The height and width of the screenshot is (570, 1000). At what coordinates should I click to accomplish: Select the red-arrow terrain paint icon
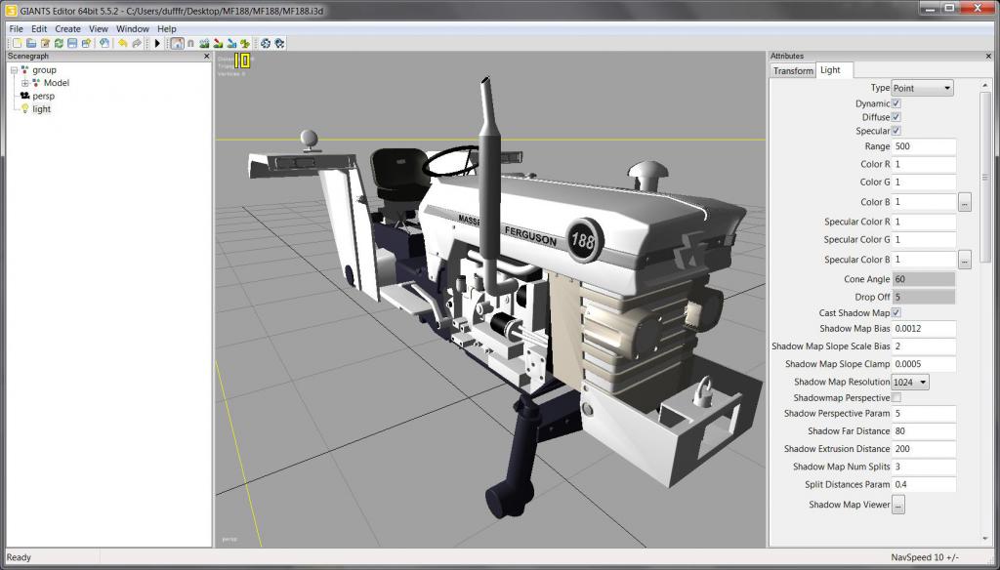click(x=218, y=43)
